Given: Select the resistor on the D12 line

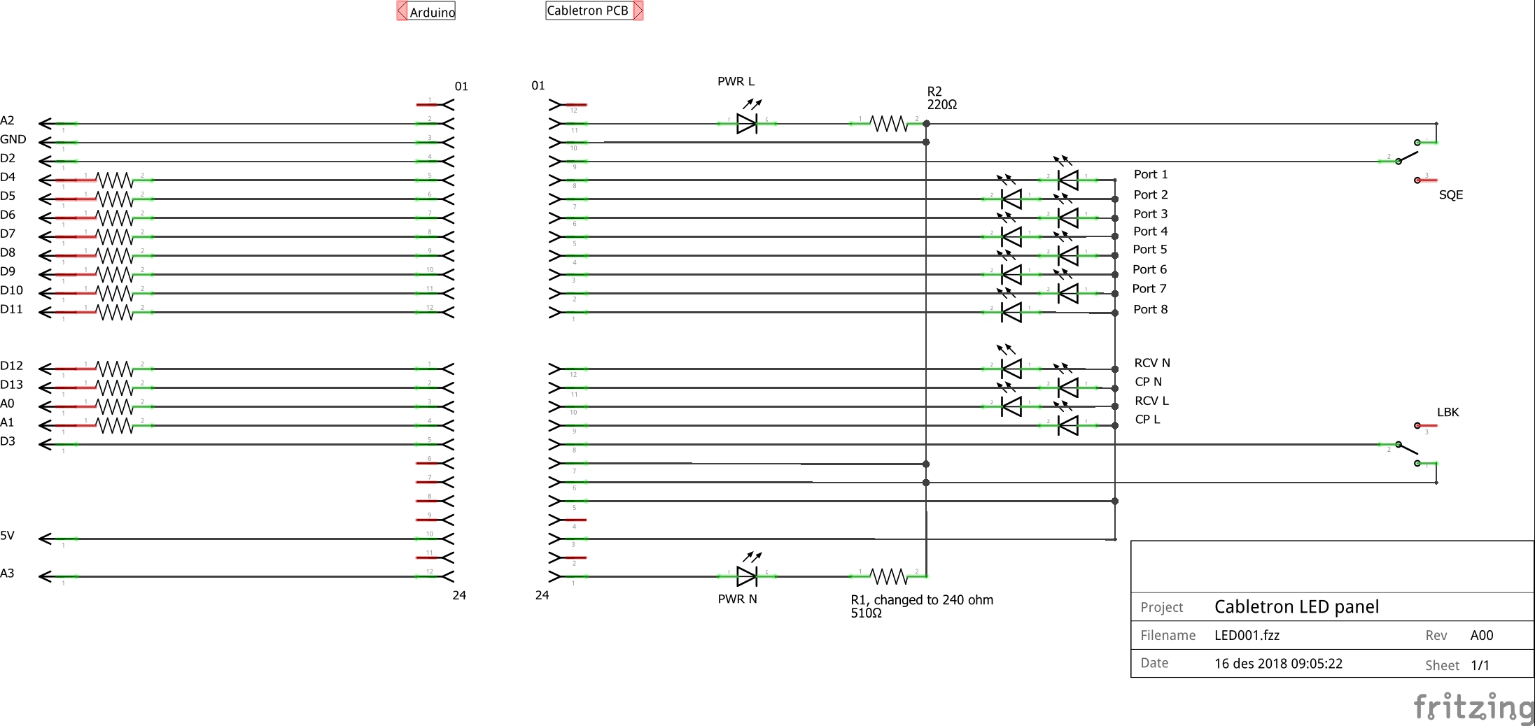Looking at the screenshot, I should tap(114, 369).
